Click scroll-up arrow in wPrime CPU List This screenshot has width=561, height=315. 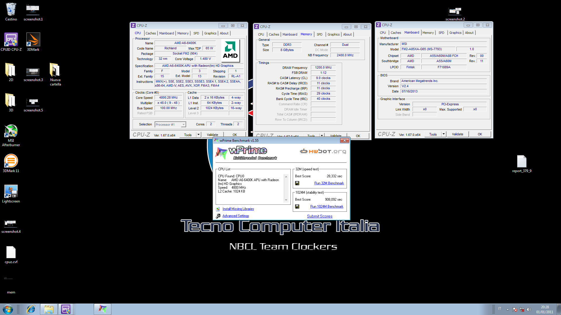pyautogui.click(x=286, y=177)
